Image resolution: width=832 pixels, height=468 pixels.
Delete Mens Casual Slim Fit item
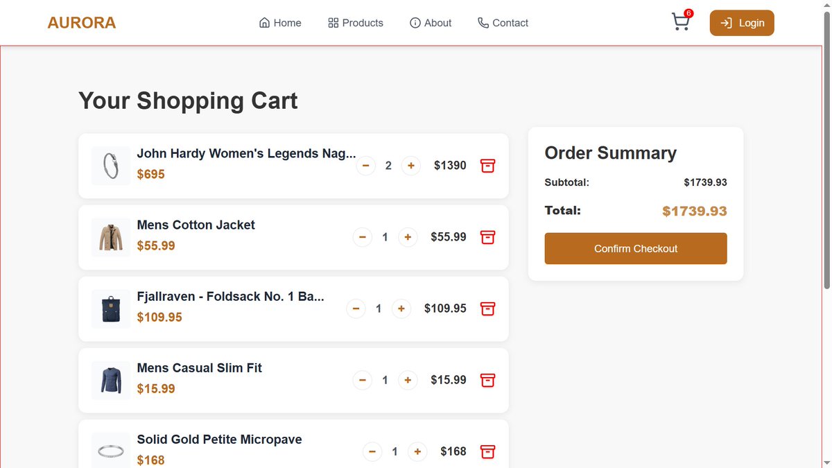pyautogui.click(x=487, y=380)
